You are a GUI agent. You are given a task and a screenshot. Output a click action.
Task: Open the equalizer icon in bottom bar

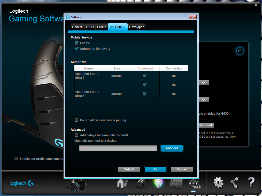[x=176, y=184]
